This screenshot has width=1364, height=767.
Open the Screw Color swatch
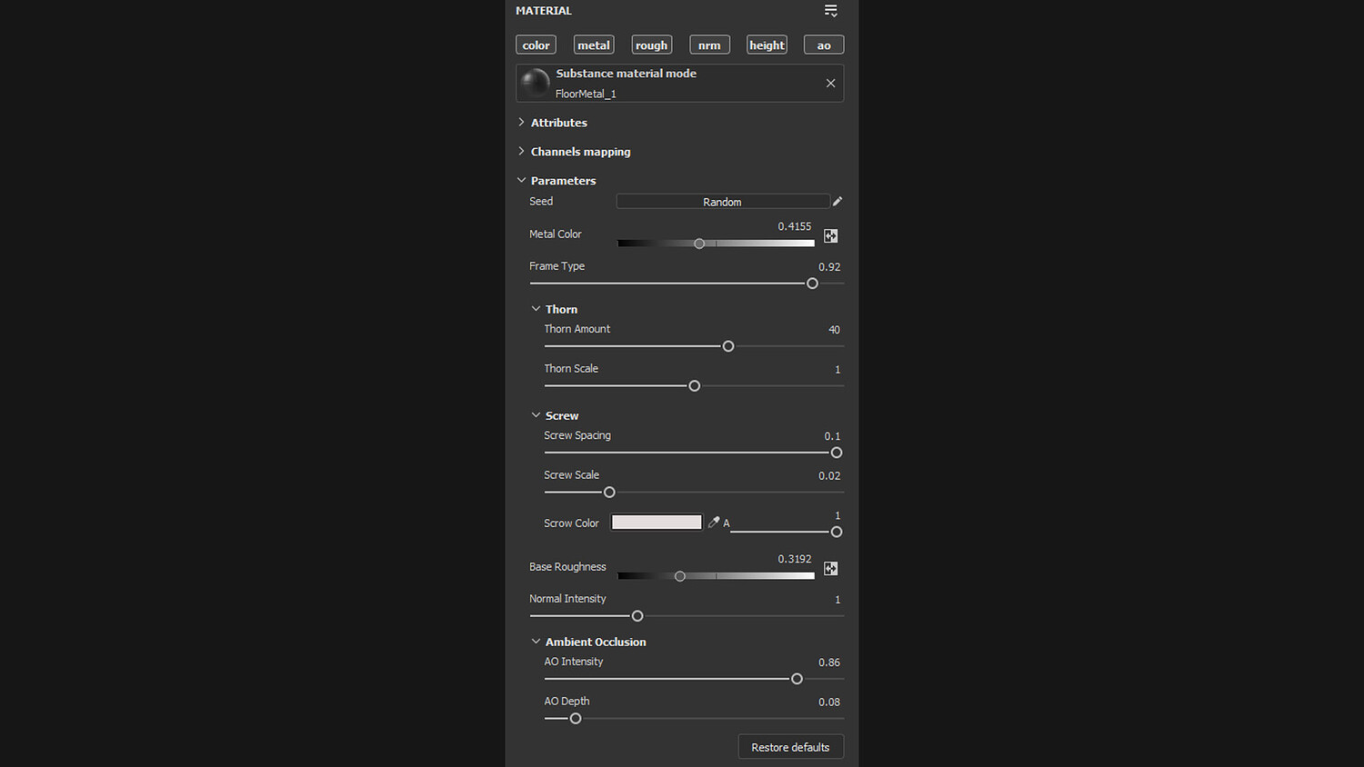point(657,523)
